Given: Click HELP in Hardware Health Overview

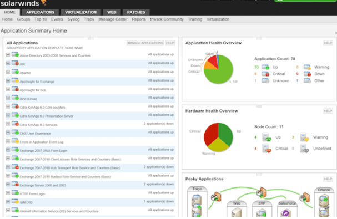Looking at the screenshot, I should tap(328, 111).
